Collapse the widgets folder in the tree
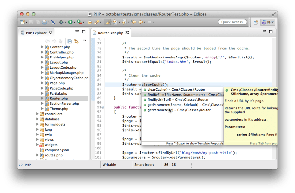 click(x=38, y=145)
